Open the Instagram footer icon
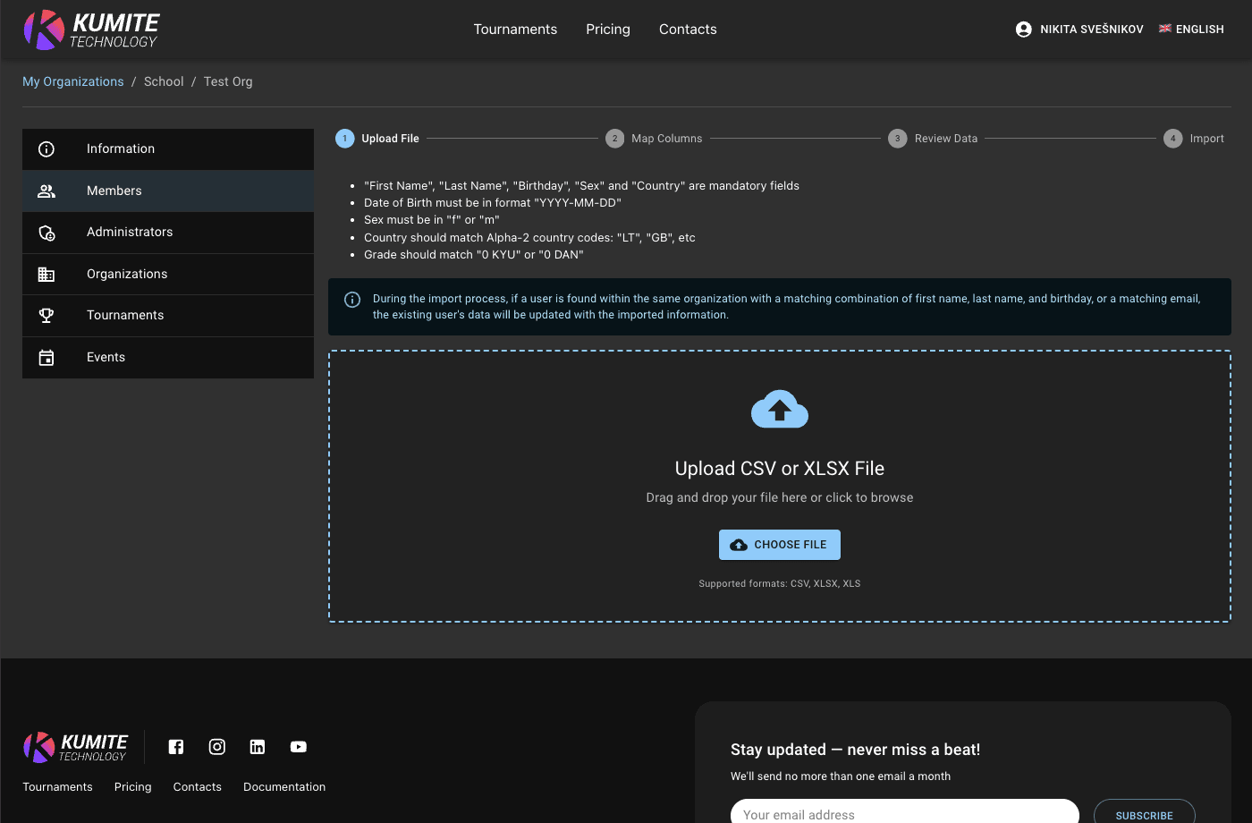This screenshot has height=823, width=1252. (x=216, y=747)
